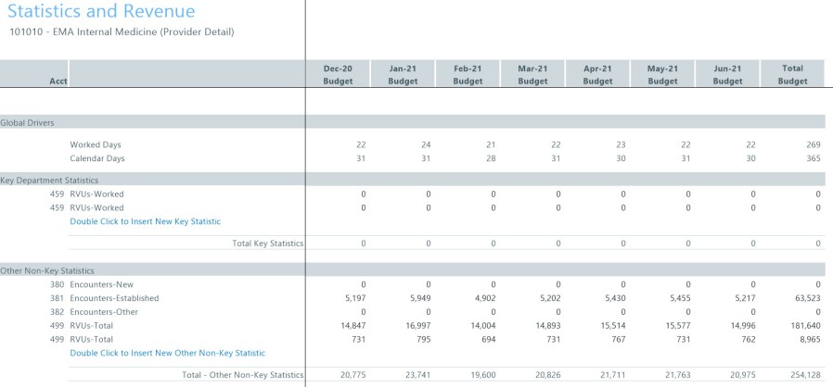Screen dimensions: 833x387
Task: Click the Total Budget column header
Action: tap(792, 75)
